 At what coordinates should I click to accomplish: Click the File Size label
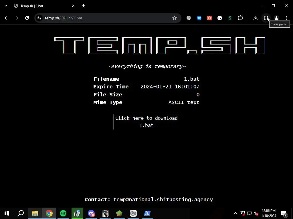(x=108, y=95)
